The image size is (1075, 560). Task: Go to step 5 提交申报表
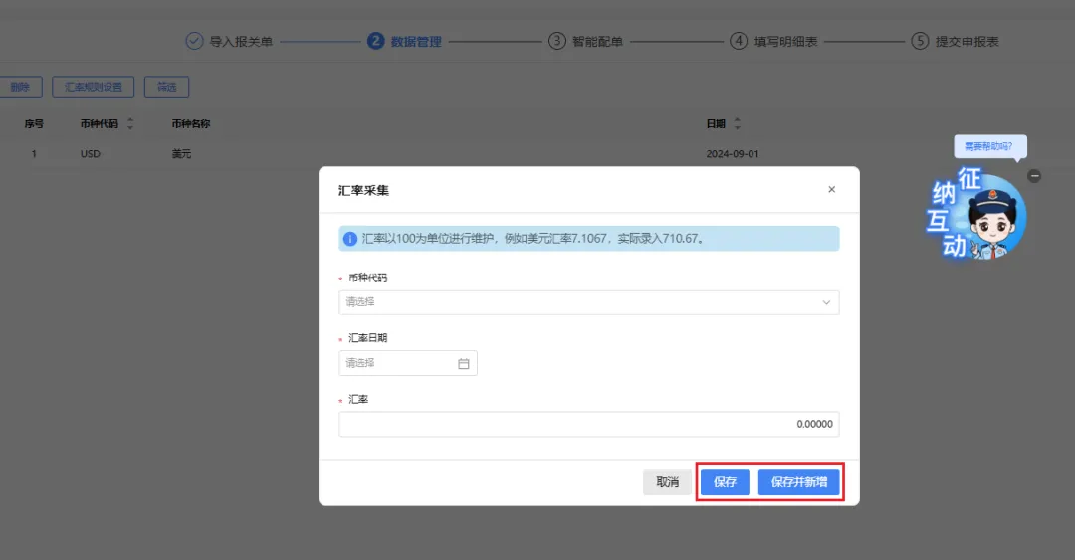(955, 41)
